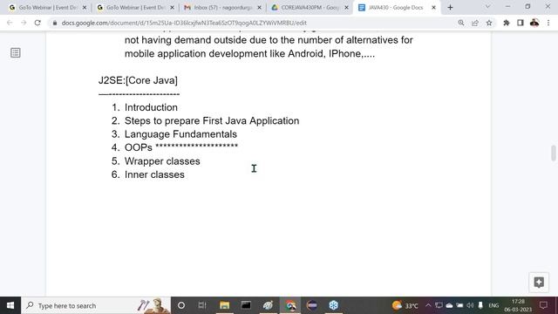Go forward to next page
558x314 pixels.
tap(24, 23)
